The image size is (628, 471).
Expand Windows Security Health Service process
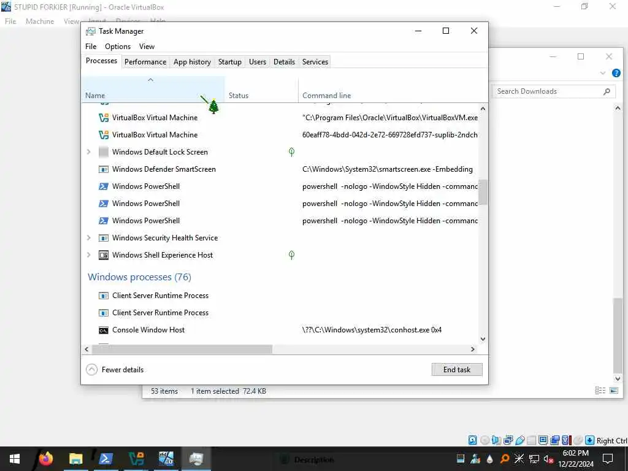[x=89, y=238]
